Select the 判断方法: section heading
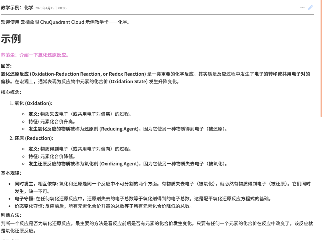The height and width of the screenshot is (240, 324). coord(11,215)
